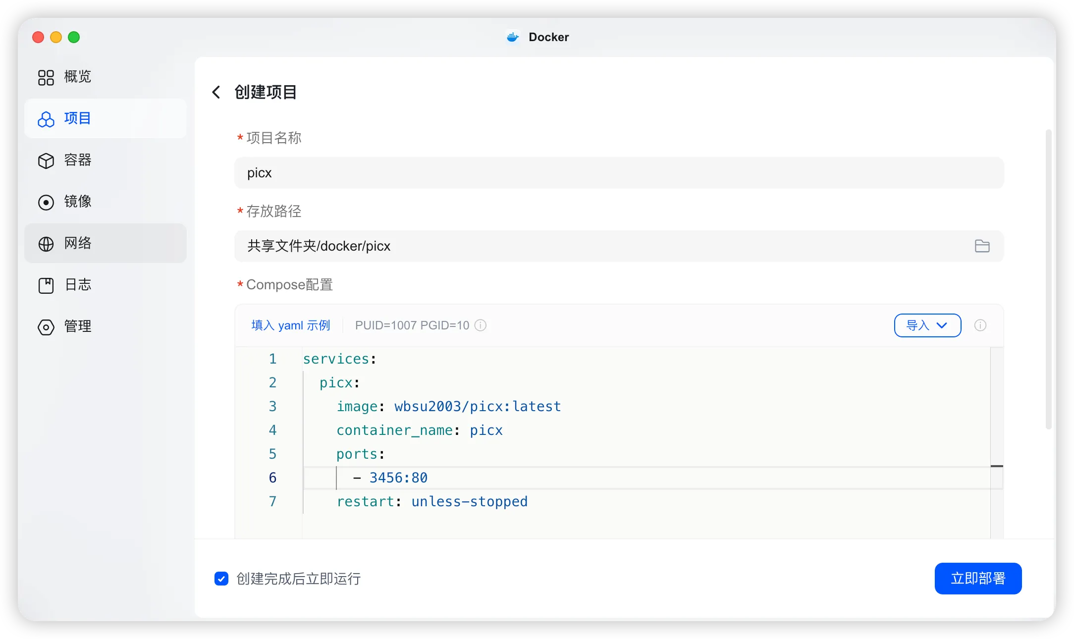Go back using the arrow beside 创建项目

coord(216,92)
